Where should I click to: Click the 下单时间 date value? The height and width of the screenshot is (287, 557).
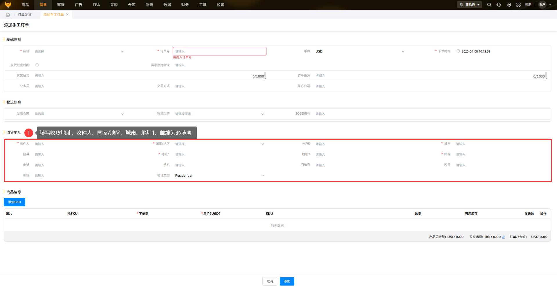476,51
